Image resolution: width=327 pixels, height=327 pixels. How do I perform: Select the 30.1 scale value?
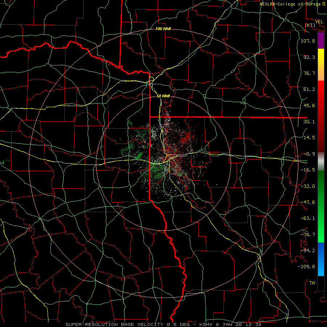[309, 122]
